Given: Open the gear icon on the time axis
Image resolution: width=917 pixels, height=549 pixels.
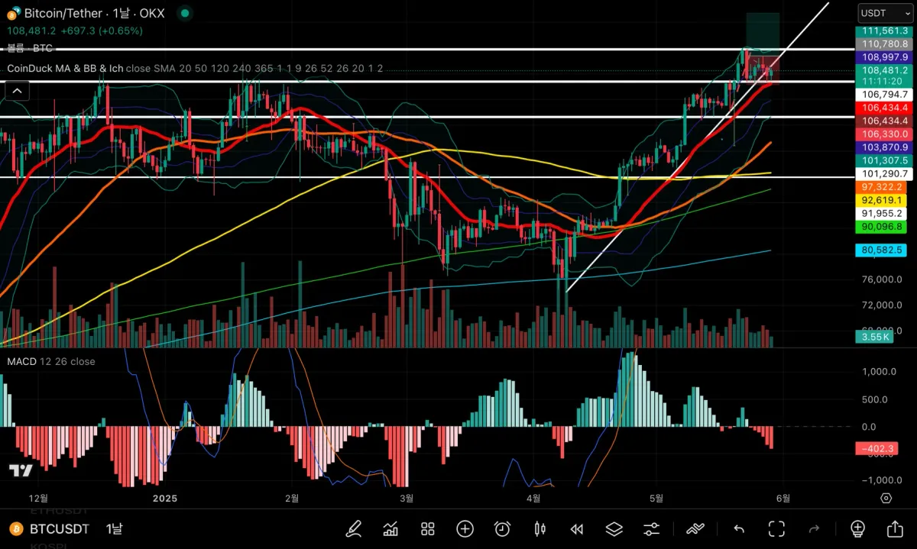Looking at the screenshot, I should (886, 498).
